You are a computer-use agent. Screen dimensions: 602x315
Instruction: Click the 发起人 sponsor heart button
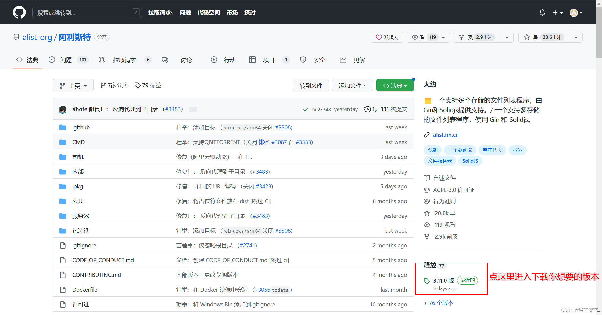387,37
